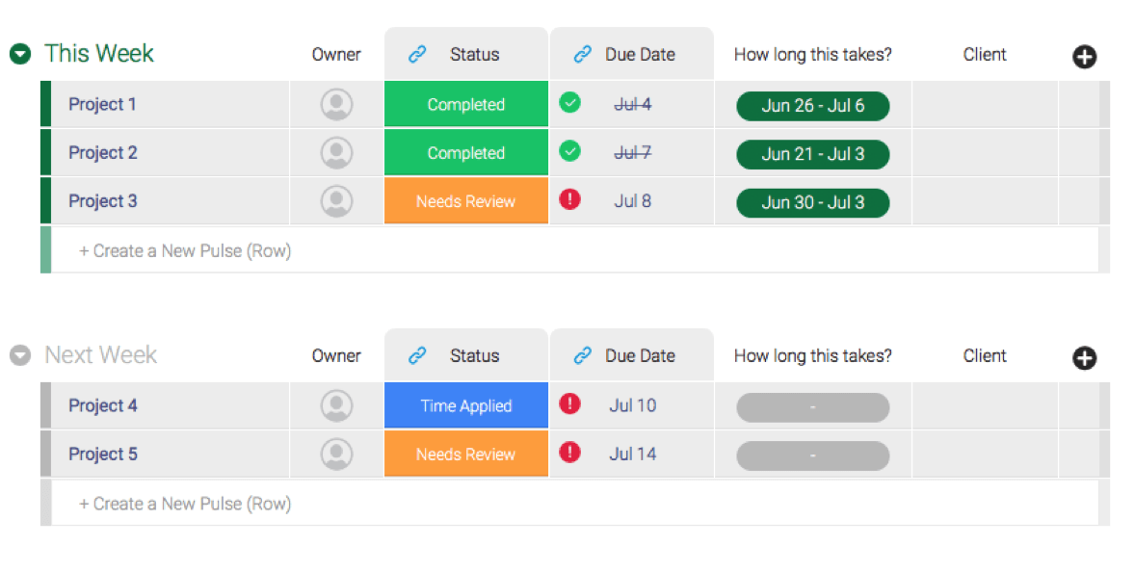
Task: Open Jun 30 - Jul 3 timeline pill
Action: click(x=813, y=202)
